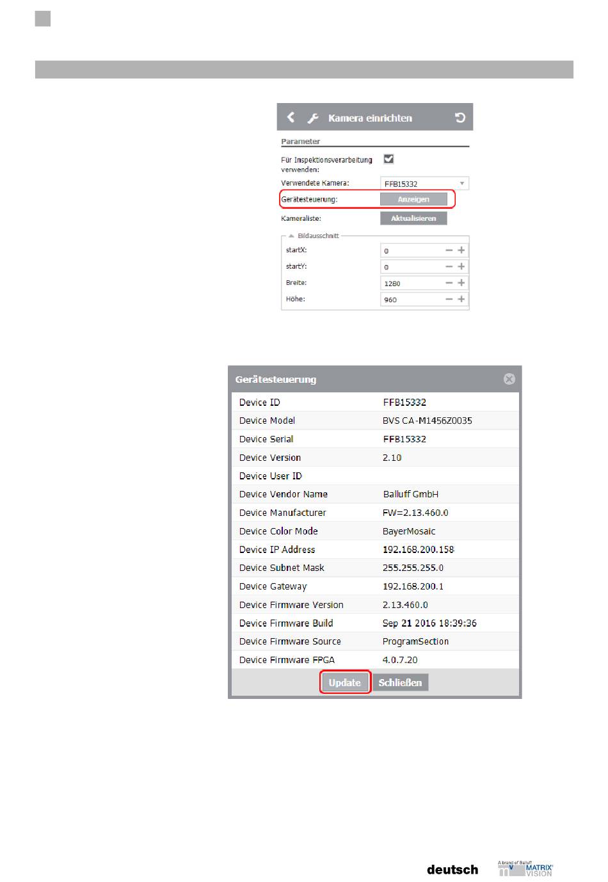Image resolution: width=608 pixels, height=882 pixels.
Task: Increase startX with the plus icon
Action: (x=461, y=250)
